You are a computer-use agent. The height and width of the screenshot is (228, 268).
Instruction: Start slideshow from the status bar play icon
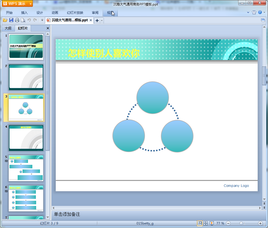[212, 223]
